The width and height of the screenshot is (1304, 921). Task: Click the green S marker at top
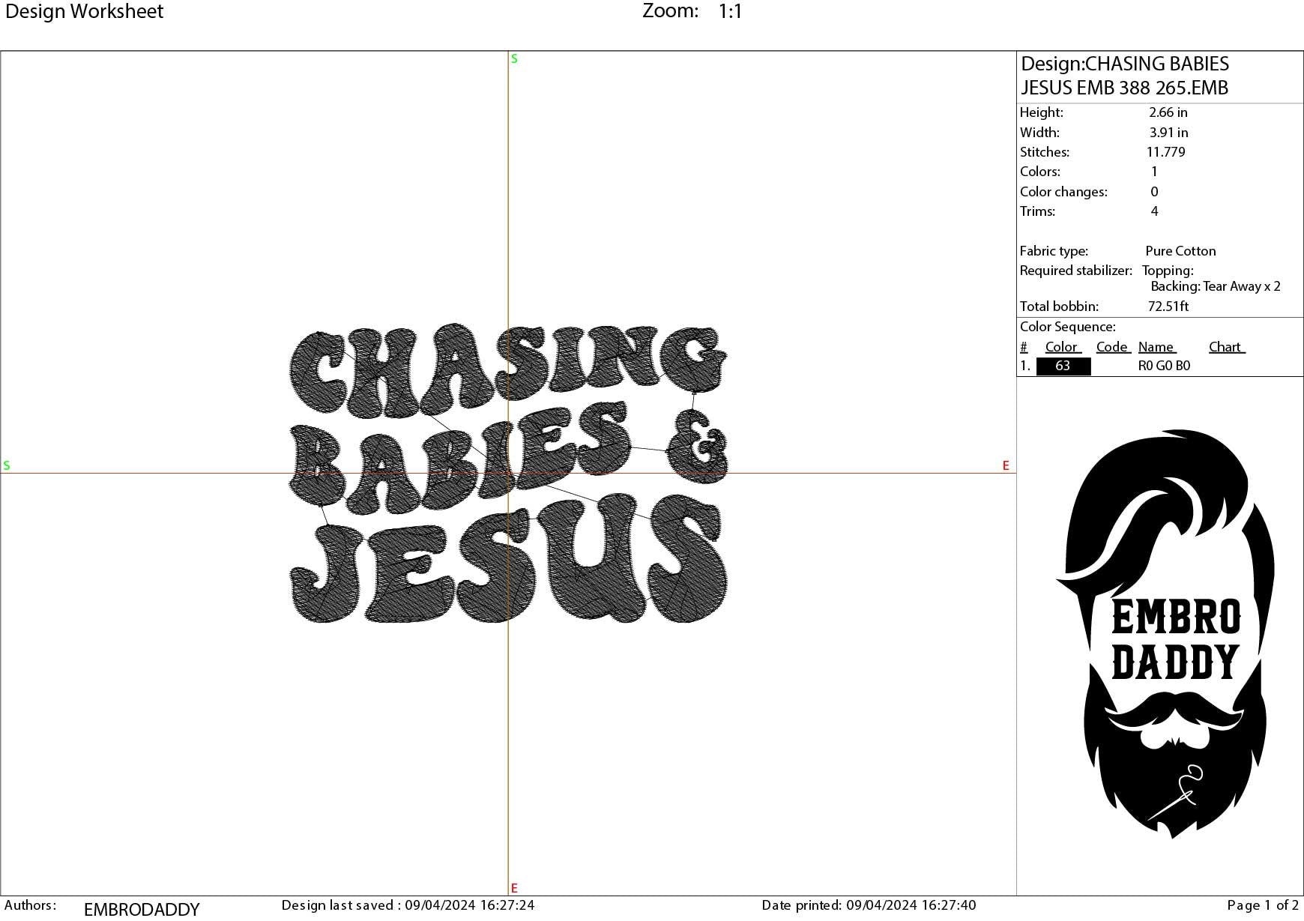point(514,58)
